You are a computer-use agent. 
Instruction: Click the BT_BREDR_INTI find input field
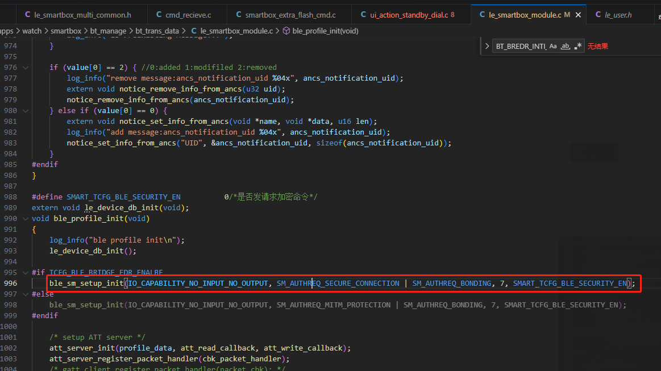pyautogui.click(x=520, y=47)
